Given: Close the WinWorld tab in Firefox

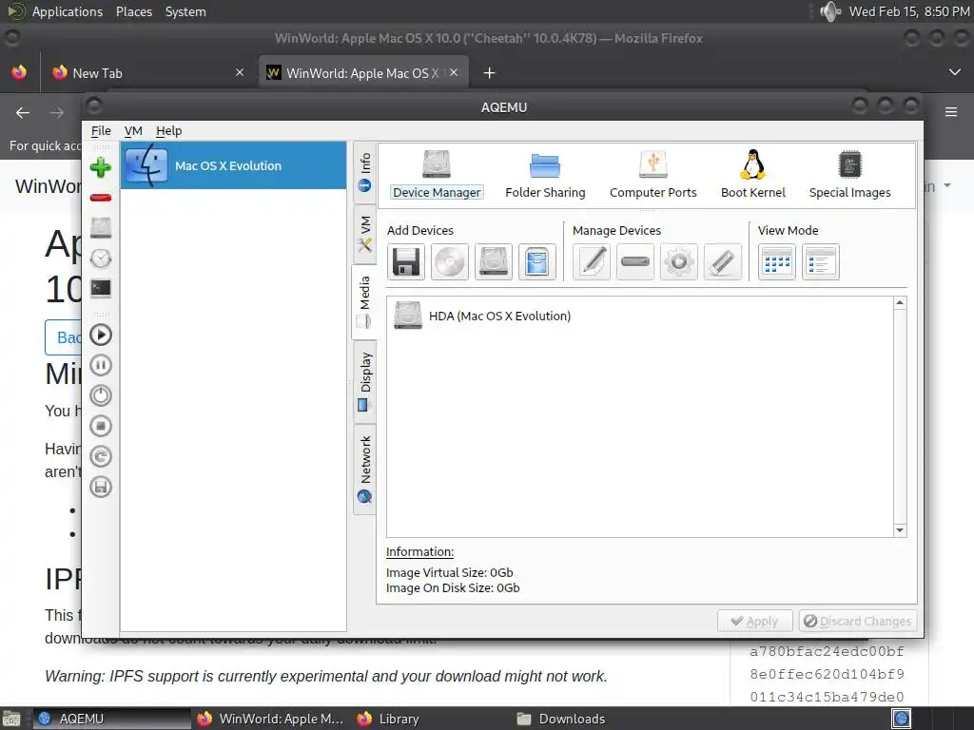Looking at the screenshot, I should pyautogui.click(x=454, y=72).
